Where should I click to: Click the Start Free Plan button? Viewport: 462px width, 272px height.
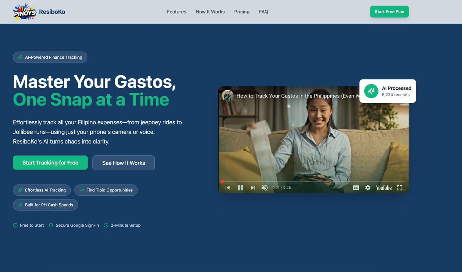389,12
